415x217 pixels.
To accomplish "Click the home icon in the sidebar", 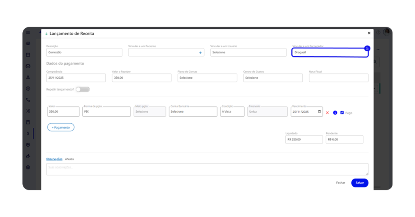I will tap(28, 43).
